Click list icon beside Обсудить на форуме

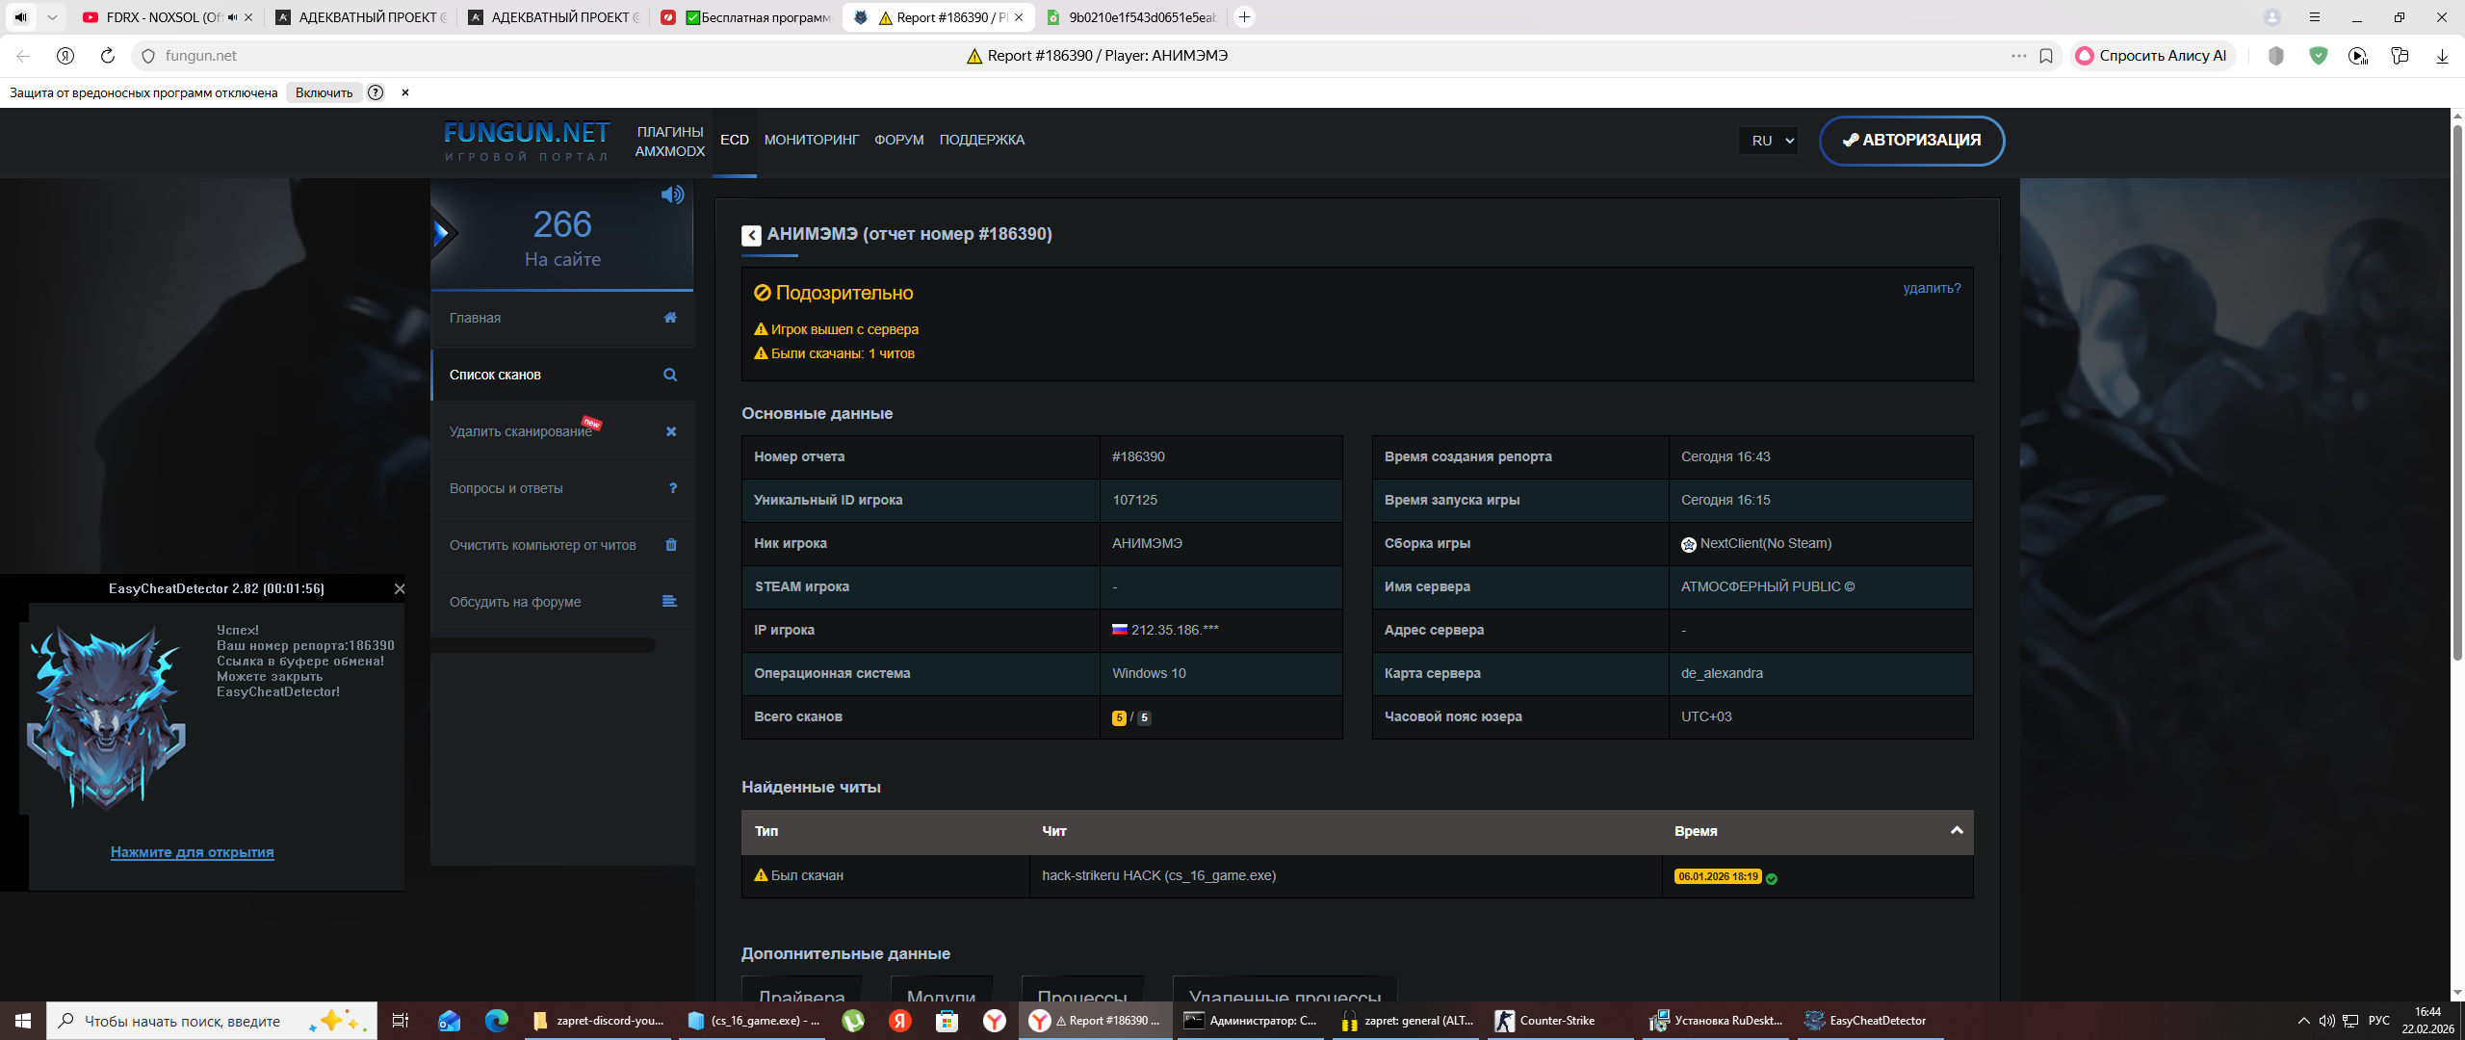[x=669, y=602]
